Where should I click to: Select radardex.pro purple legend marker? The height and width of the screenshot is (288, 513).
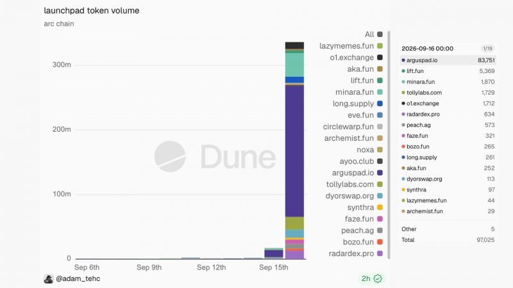point(380,253)
